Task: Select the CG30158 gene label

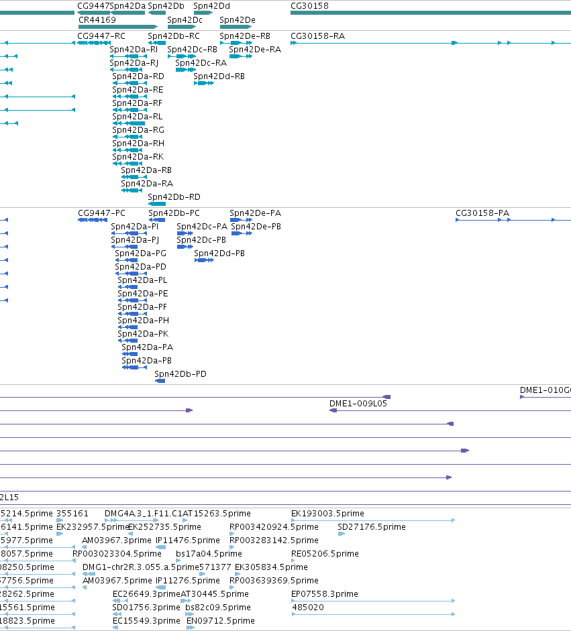Action: click(x=309, y=6)
